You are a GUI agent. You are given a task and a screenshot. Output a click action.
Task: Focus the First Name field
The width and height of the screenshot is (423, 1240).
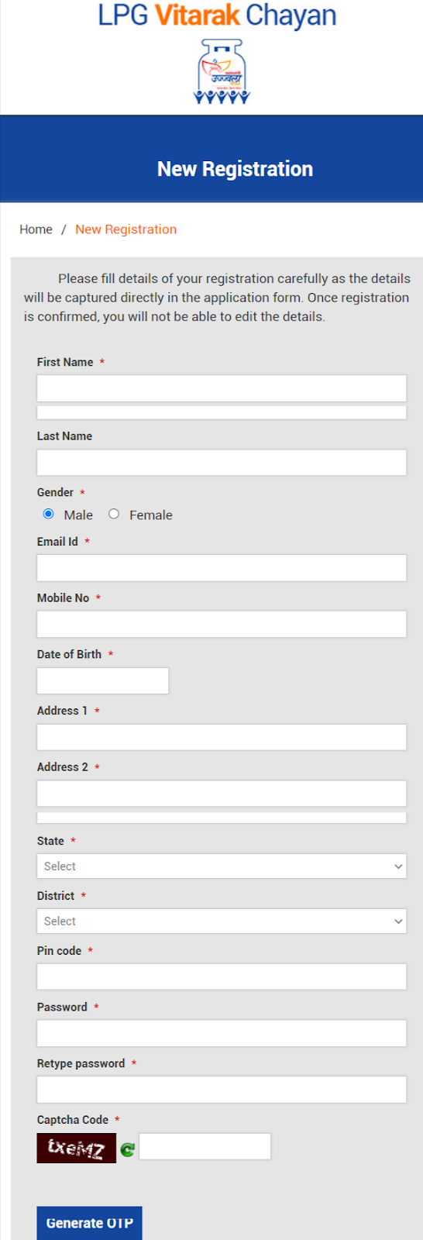222,388
